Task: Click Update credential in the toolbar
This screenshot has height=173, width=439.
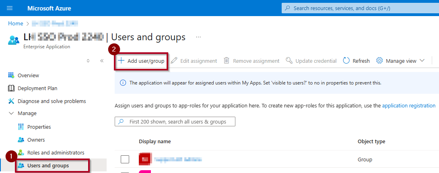Action: click(311, 61)
